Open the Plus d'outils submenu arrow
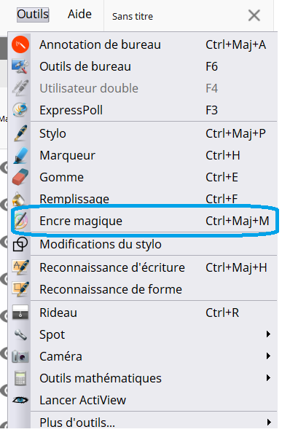Viewport: 282px width, 432px height. [268, 422]
